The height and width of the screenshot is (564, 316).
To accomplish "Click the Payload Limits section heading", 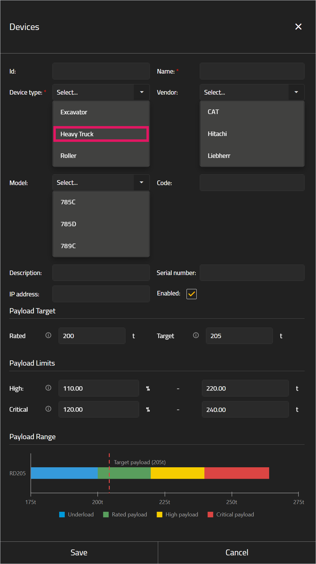I will [x=32, y=363].
